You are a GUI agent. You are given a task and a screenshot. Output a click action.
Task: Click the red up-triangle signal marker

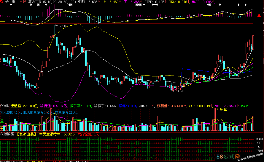259,15
